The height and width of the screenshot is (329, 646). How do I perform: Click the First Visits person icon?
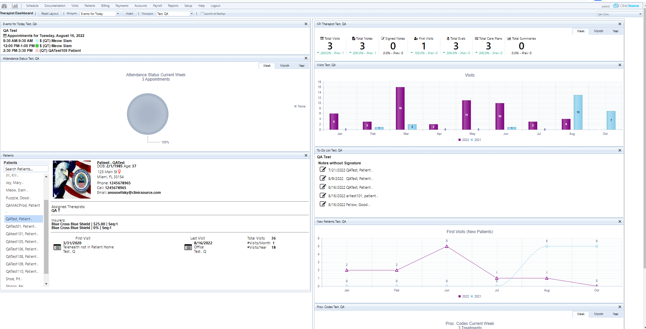[416, 38]
